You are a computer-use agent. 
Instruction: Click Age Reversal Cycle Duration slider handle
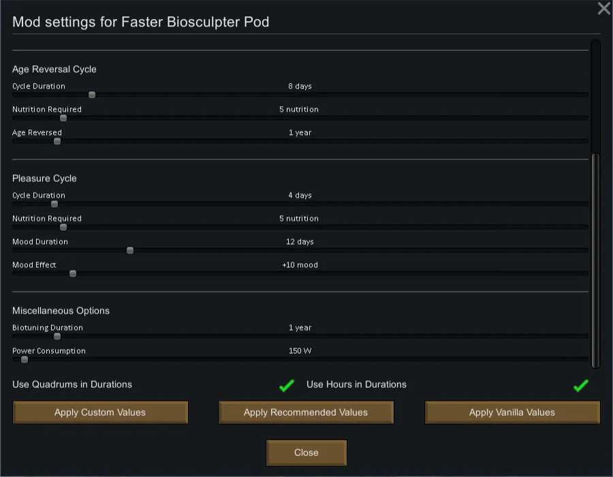click(x=92, y=95)
